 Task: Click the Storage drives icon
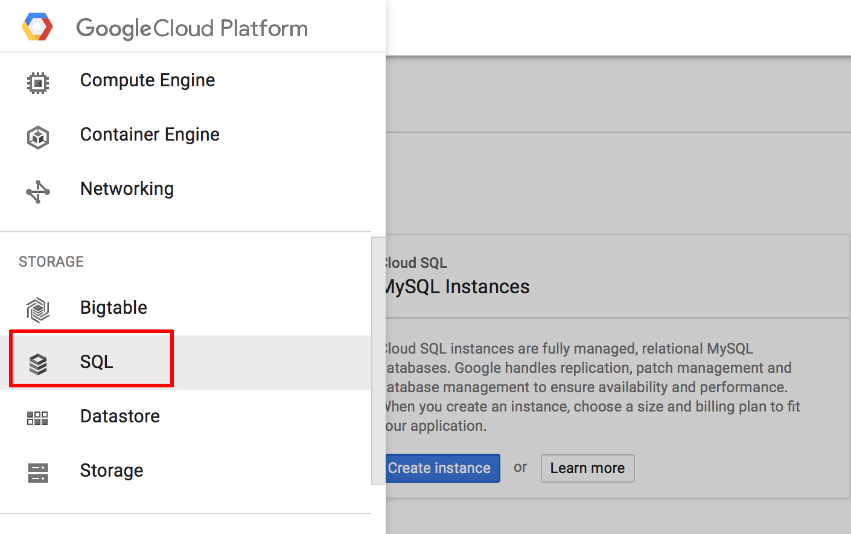(x=38, y=472)
